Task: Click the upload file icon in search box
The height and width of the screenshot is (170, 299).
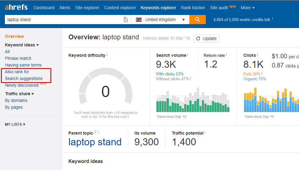Action: click(126, 20)
